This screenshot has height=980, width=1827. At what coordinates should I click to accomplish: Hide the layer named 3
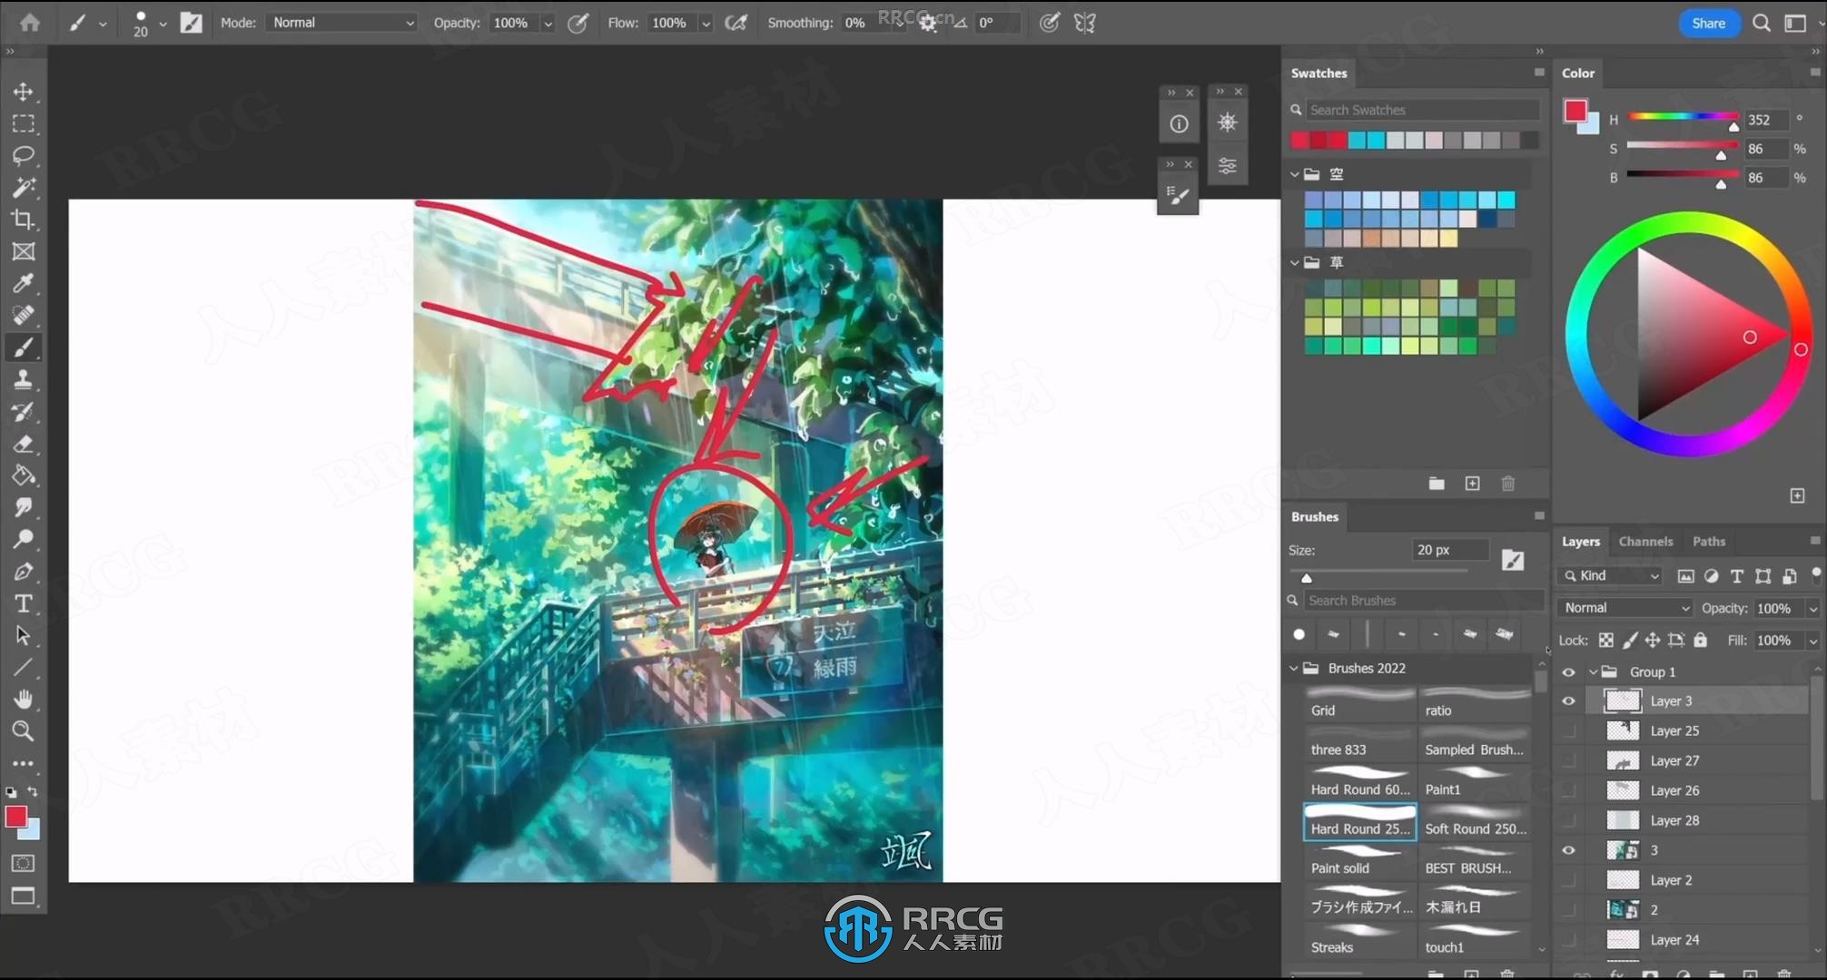(x=1568, y=850)
